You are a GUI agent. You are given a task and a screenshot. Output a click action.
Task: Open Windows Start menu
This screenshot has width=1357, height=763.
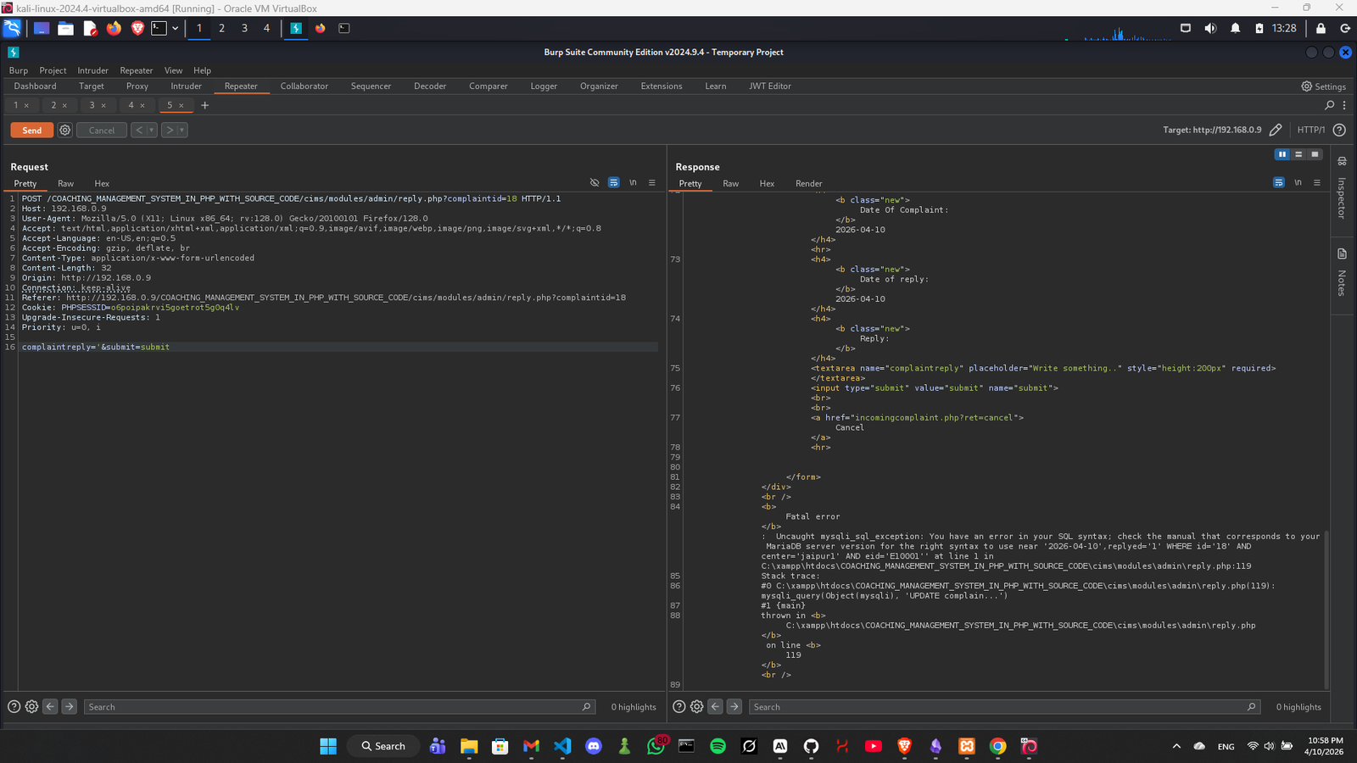tap(328, 746)
